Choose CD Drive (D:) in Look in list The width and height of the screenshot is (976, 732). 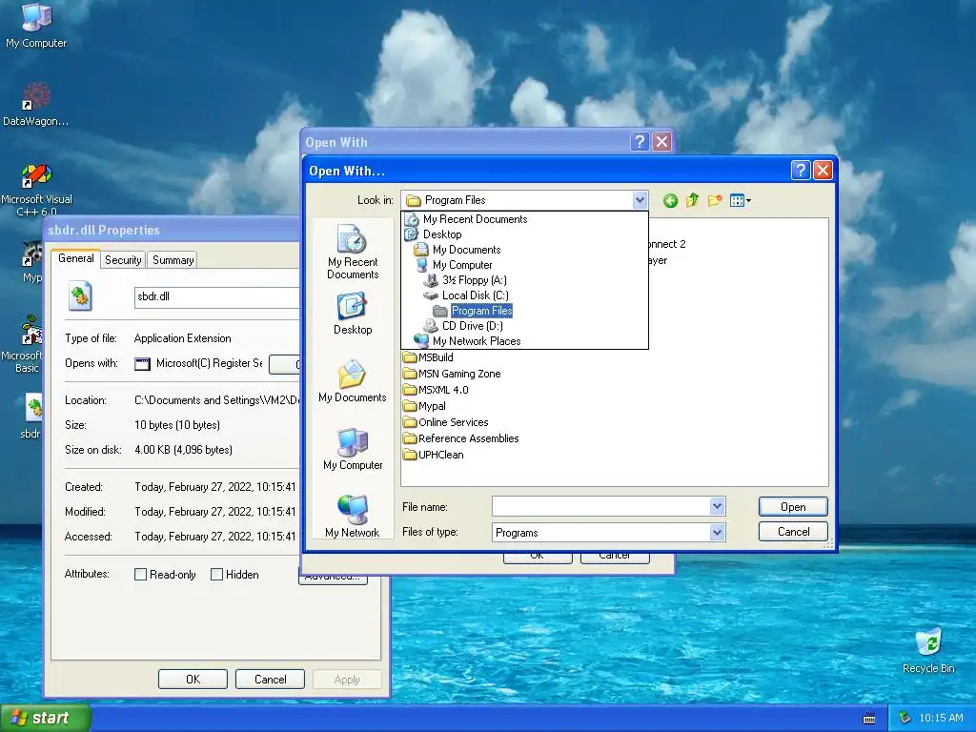[525, 326]
